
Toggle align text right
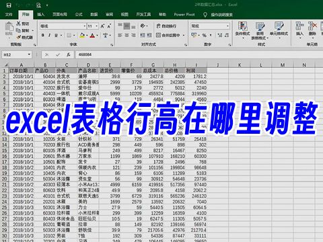[133, 35]
